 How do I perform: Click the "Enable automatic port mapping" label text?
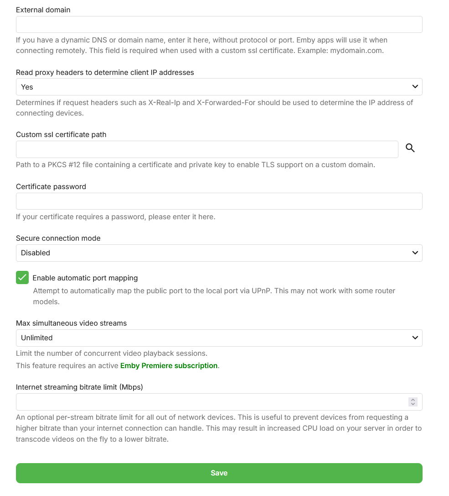click(85, 278)
